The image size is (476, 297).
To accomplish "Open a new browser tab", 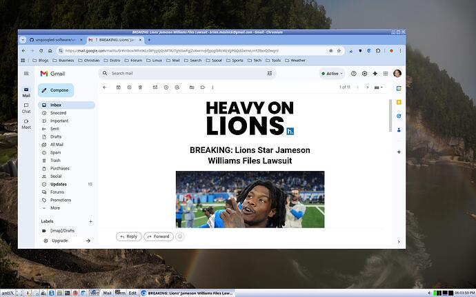I will coord(149,40).
